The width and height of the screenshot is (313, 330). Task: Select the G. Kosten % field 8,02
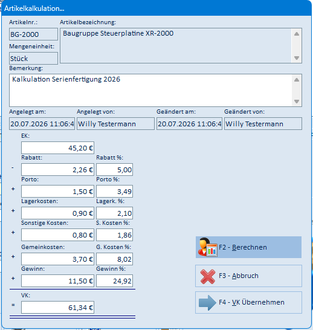pyautogui.click(x=114, y=259)
